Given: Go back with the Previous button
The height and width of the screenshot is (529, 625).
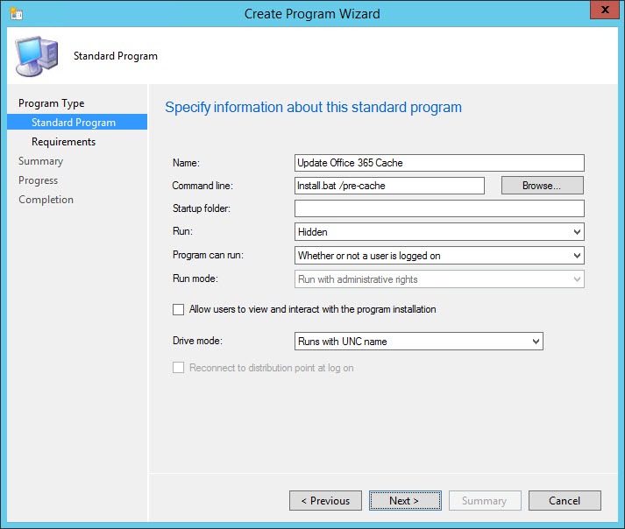Looking at the screenshot, I should click(x=325, y=500).
